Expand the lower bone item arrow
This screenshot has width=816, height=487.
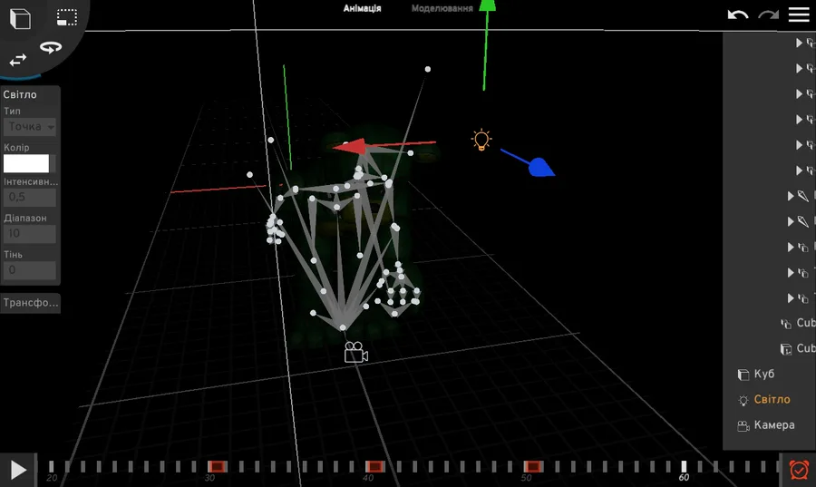(x=791, y=221)
